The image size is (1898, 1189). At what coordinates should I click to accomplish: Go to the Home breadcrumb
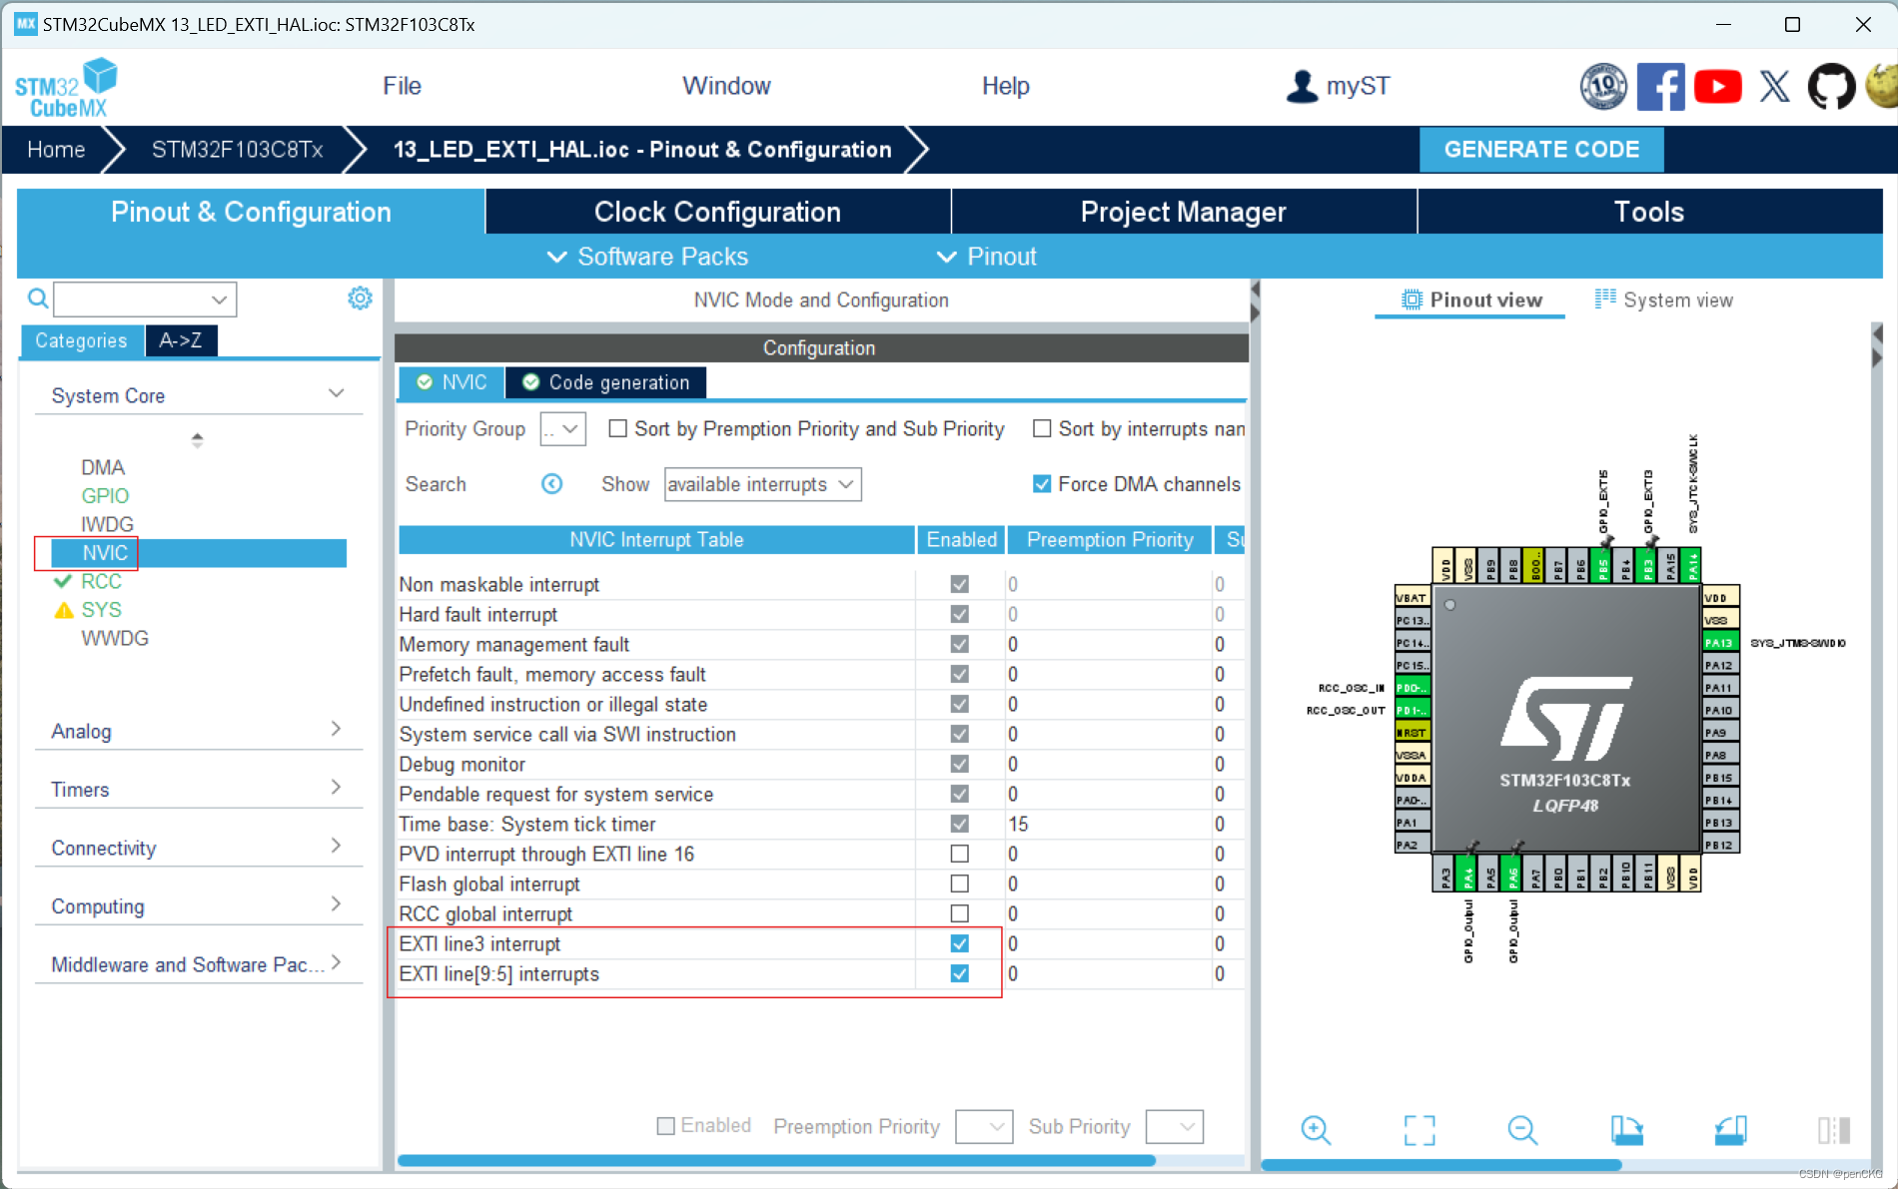(56, 150)
